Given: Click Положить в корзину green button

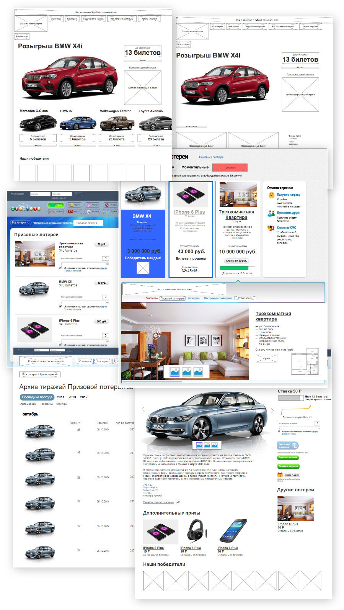Looking at the screenshot, I should click(x=289, y=466).
